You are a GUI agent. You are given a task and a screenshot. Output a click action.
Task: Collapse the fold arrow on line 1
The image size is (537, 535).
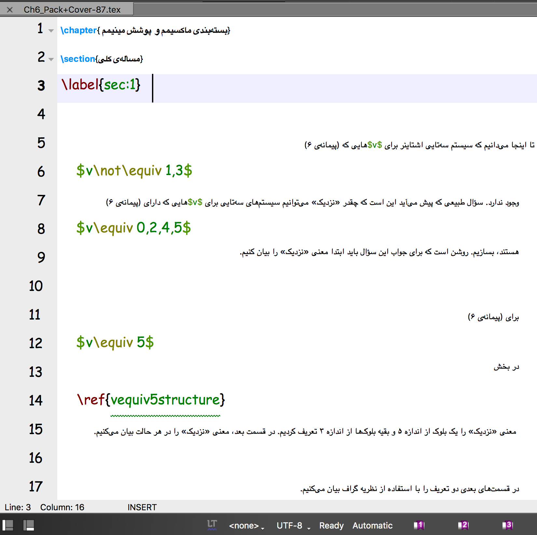(51, 31)
